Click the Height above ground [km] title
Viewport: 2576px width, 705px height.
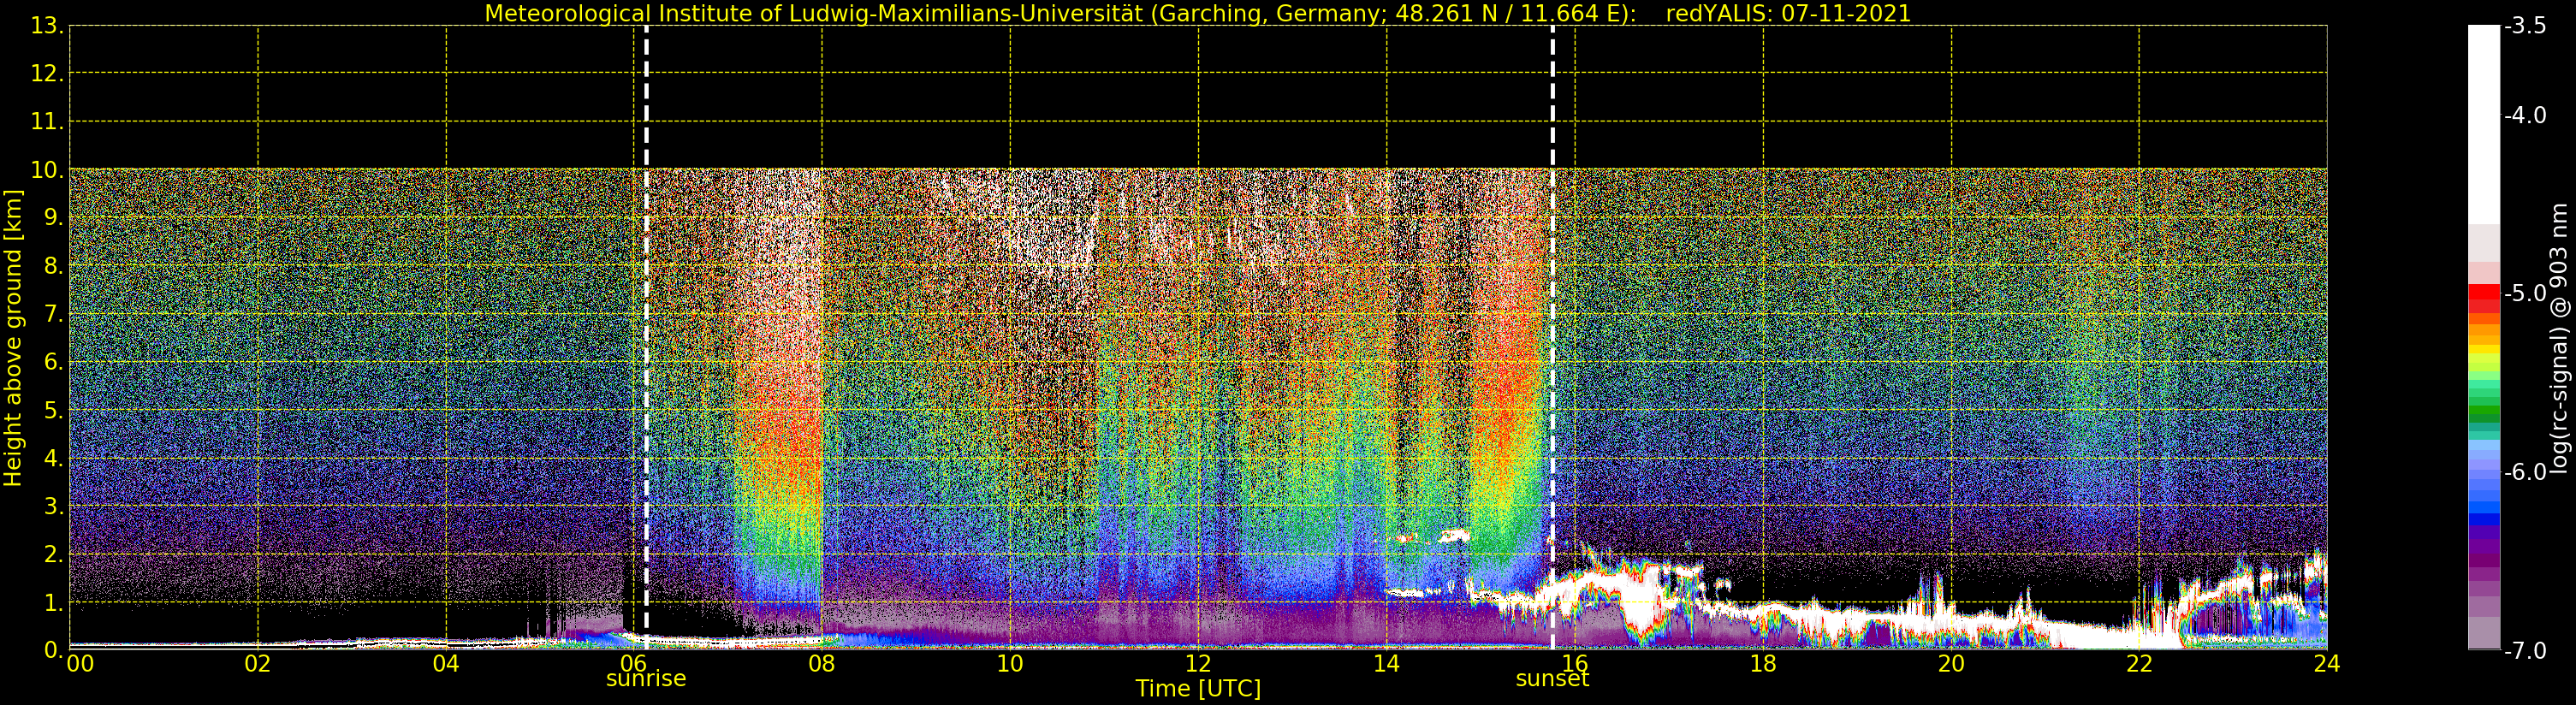point(13,338)
